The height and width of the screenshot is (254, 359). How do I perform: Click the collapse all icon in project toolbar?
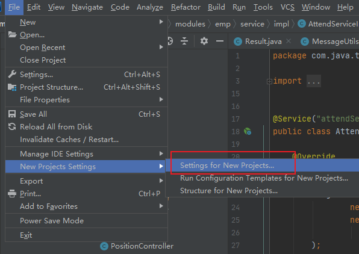pos(184,41)
